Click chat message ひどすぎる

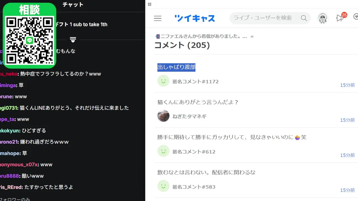34,130
